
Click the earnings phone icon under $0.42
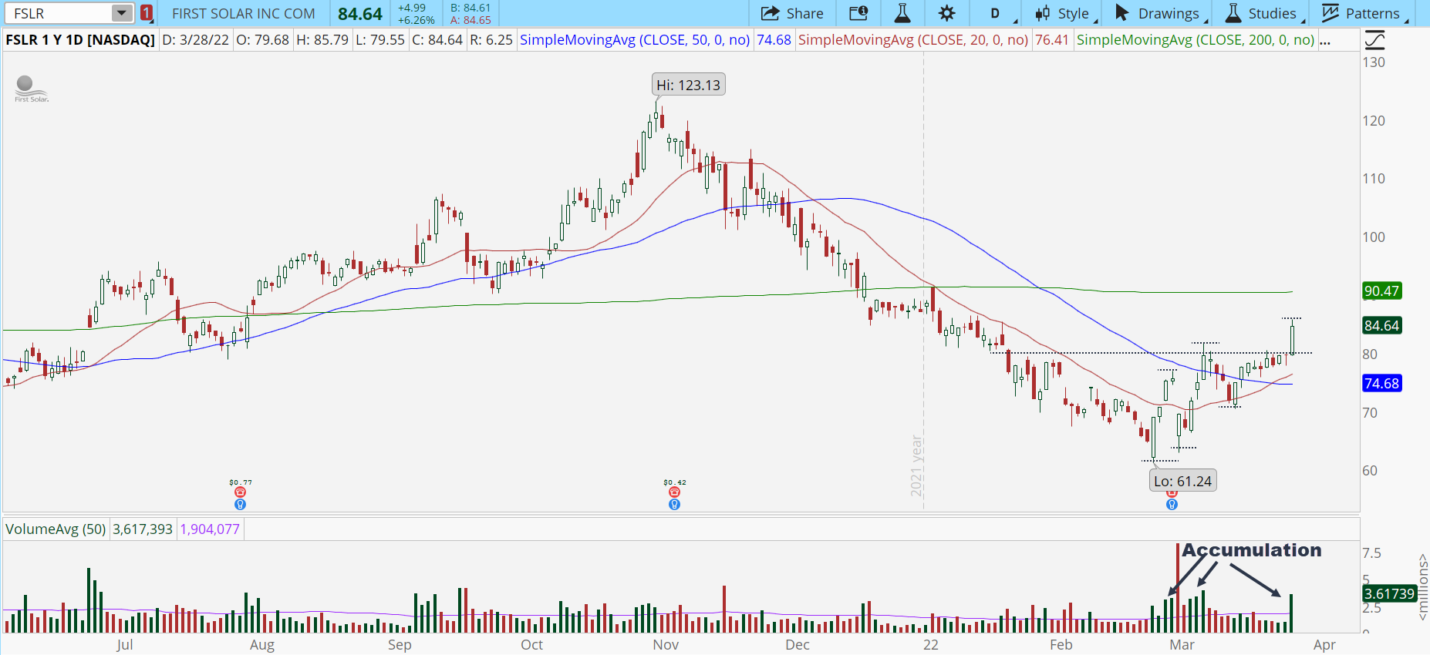674,492
